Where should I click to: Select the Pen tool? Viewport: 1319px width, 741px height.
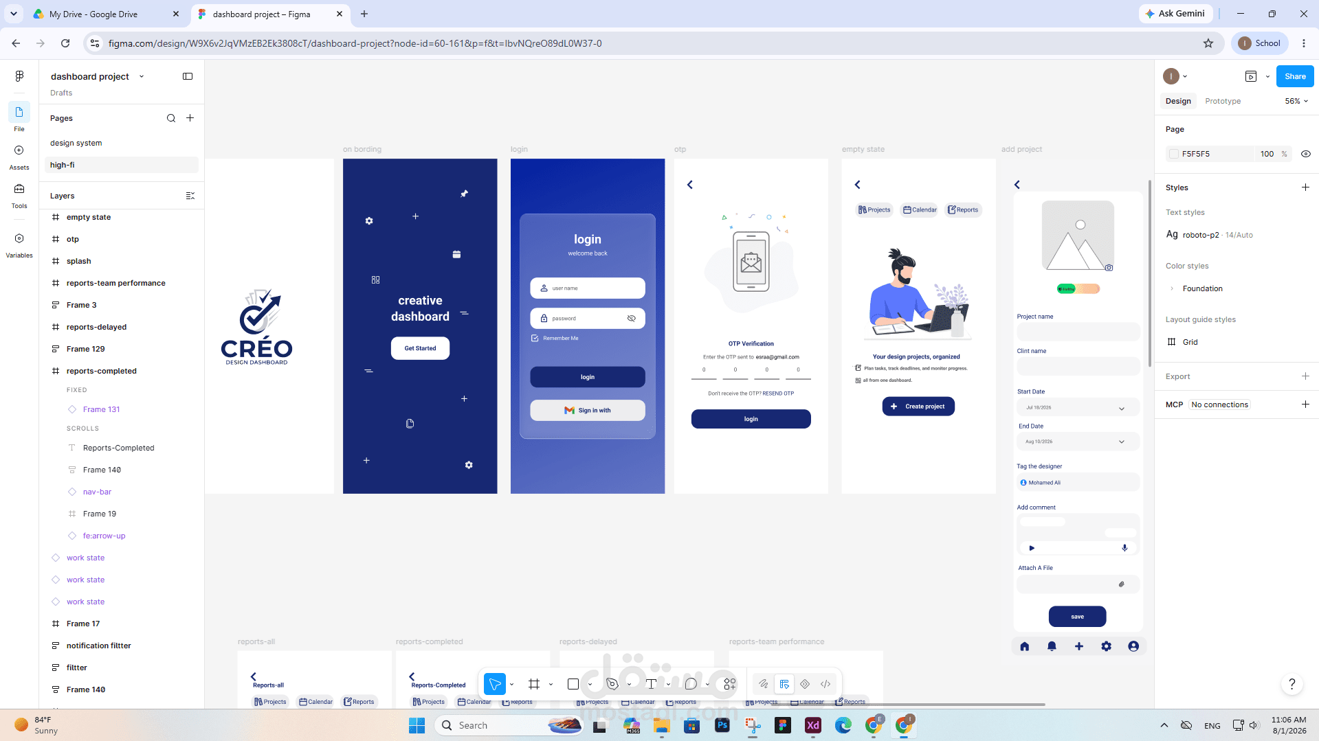coord(612,684)
